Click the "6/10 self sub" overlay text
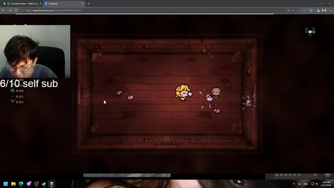334x188 pixels. [x=29, y=84]
